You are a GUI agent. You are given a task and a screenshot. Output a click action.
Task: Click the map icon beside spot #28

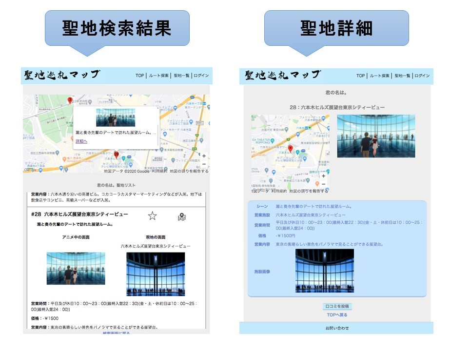[182, 217]
